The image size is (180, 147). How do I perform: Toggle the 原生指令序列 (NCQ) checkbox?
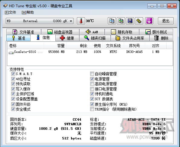coord(92,104)
